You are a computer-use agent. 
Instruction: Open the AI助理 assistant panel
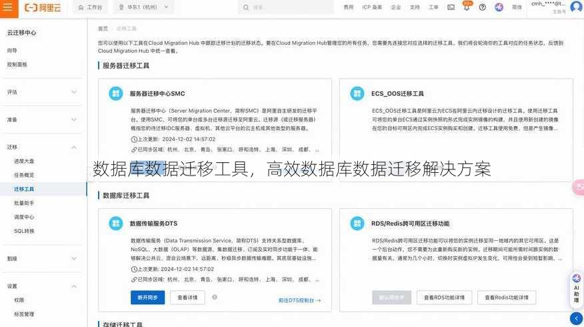(576, 289)
